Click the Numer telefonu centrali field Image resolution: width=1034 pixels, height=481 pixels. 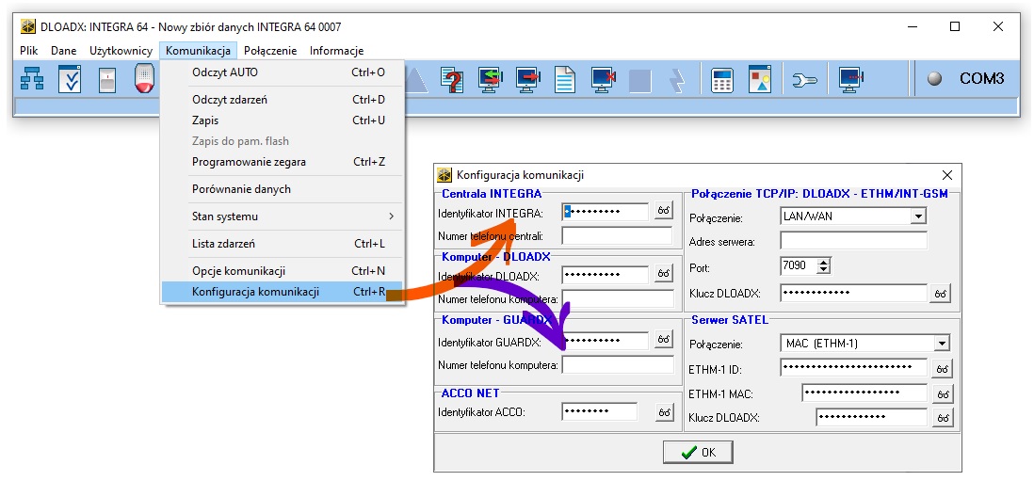pos(617,235)
